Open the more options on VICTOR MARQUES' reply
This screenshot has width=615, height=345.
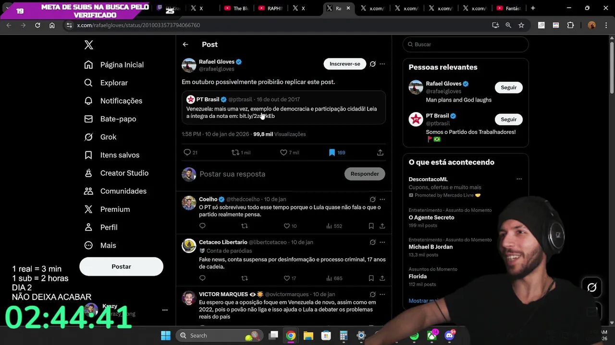pos(382,294)
